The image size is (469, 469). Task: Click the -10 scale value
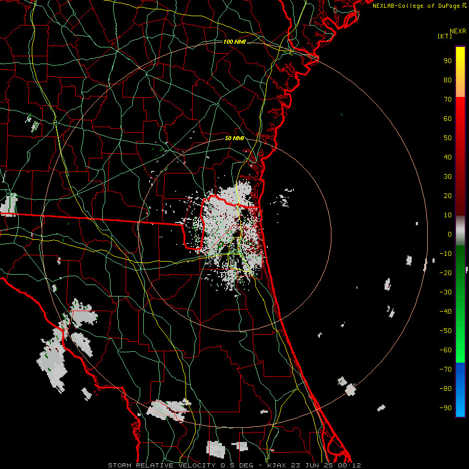446,254
